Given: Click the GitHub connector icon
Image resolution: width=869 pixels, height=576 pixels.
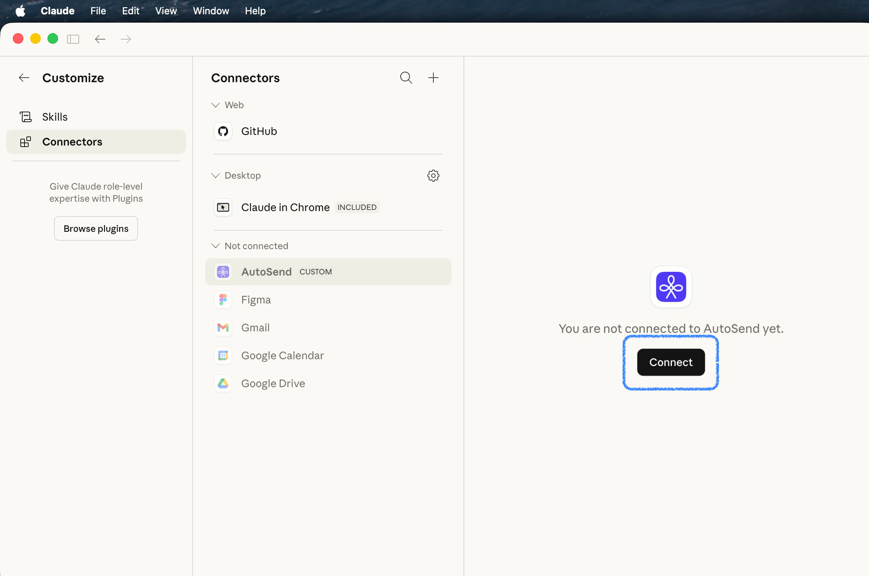Looking at the screenshot, I should (223, 132).
